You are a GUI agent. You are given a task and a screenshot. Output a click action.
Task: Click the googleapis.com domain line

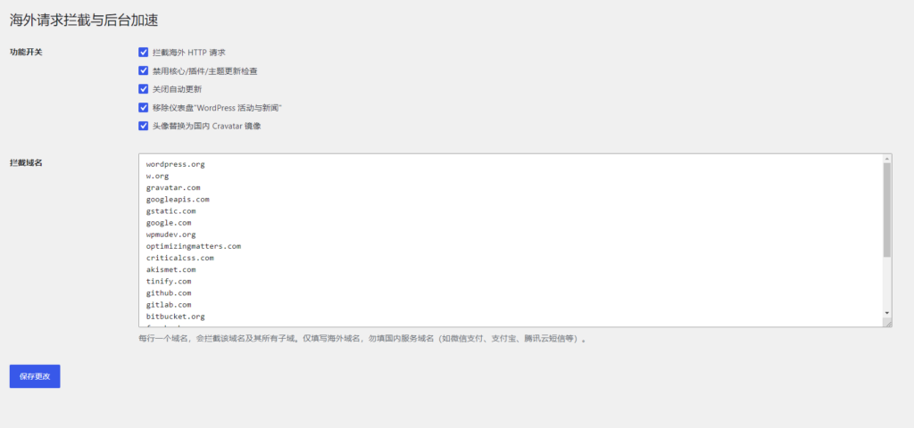point(178,199)
